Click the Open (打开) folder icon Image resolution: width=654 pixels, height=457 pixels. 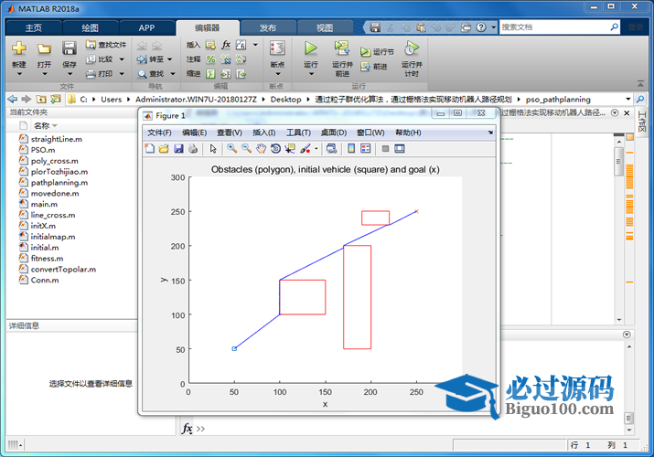pyautogui.click(x=44, y=48)
